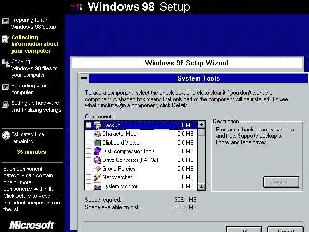Click the 0.0 MB size of System Monitor

pos(185,186)
